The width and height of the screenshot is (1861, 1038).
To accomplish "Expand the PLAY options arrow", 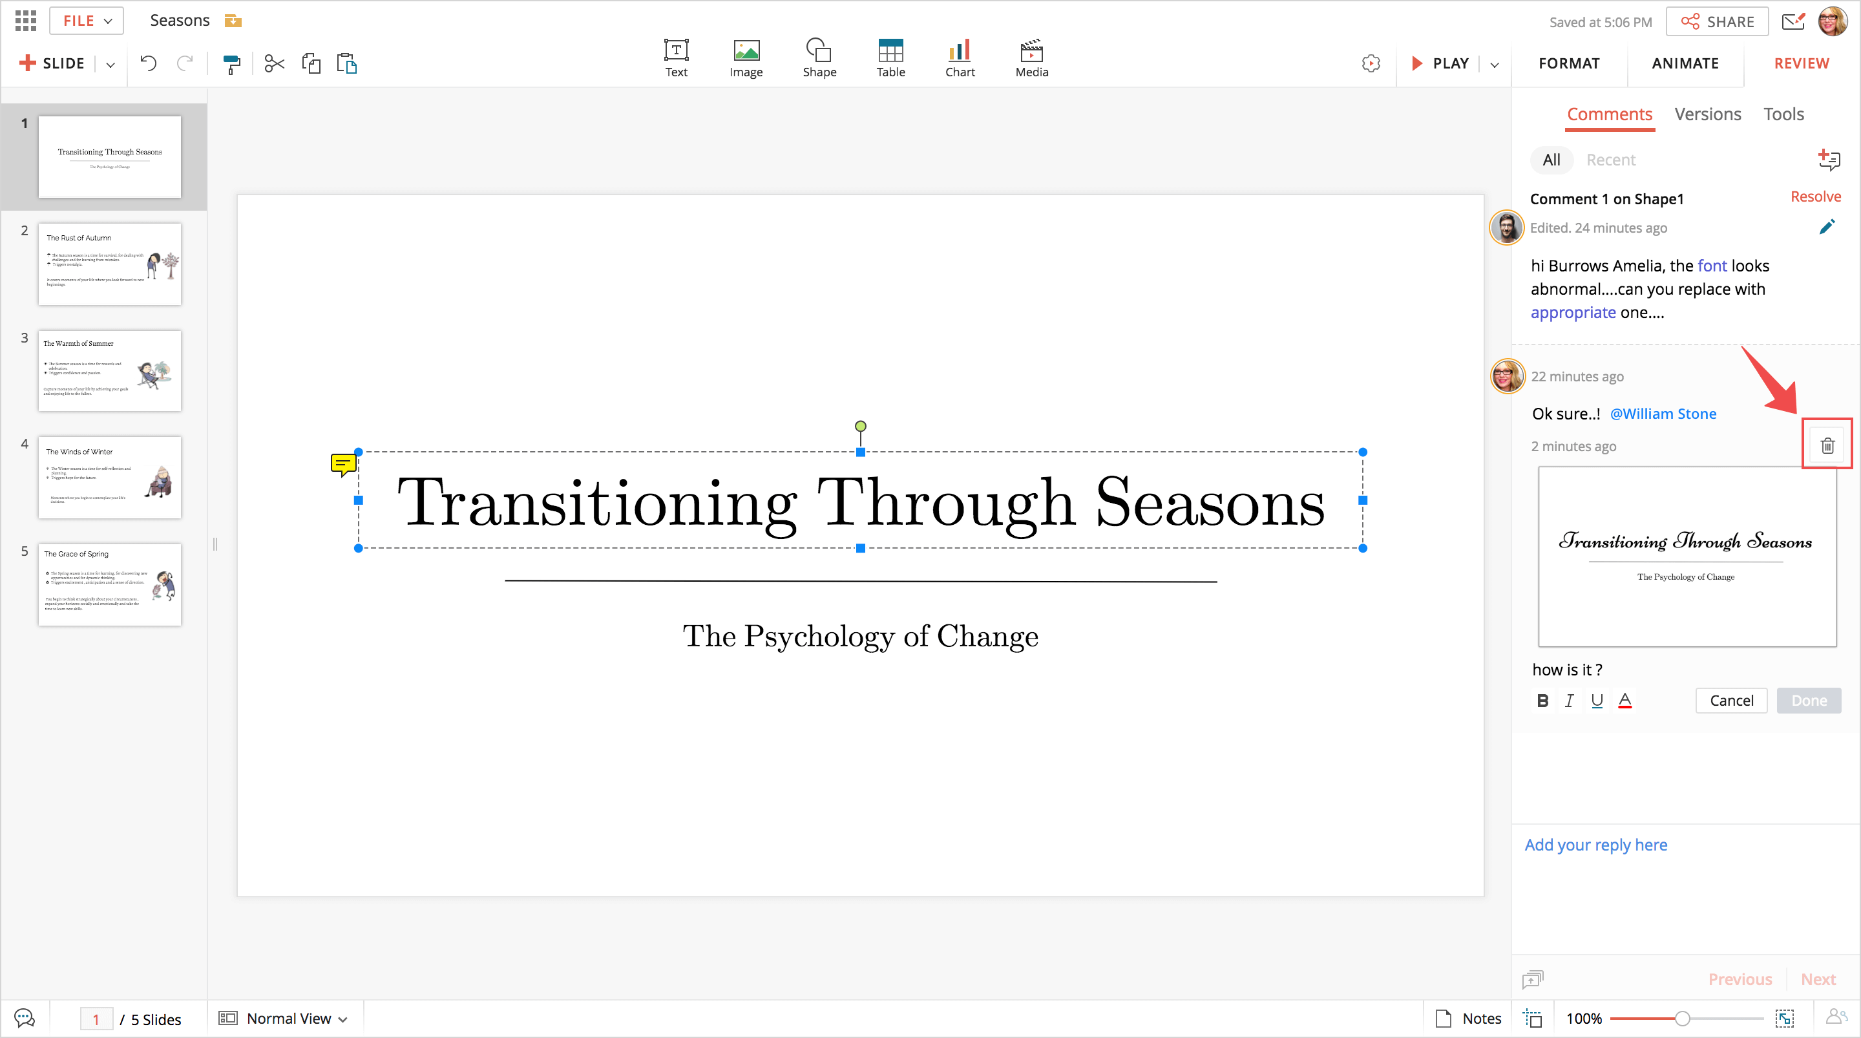I will [x=1494, y=65].
